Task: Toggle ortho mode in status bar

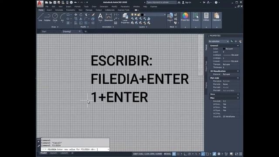Action: pyautogui.click(x=185, y=154)
